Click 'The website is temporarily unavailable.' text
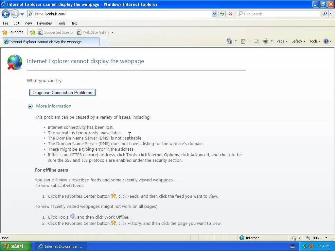This screenshot has width=335, height=251. coord(85,133)
